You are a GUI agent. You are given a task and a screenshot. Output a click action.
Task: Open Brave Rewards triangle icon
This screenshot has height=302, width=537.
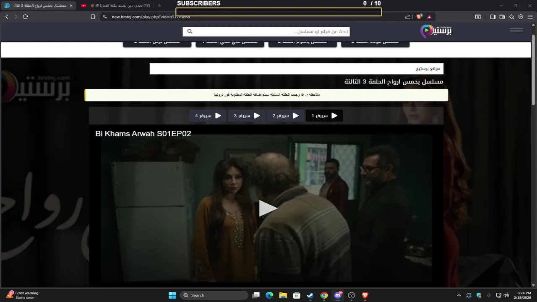coord(429,17)
